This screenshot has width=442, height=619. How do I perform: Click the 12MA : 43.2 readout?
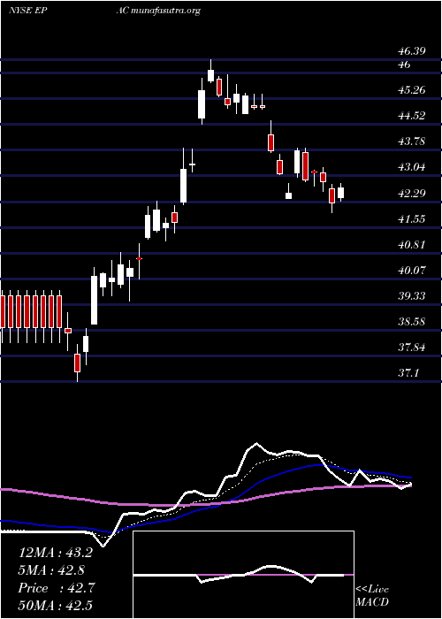point(56,553)
